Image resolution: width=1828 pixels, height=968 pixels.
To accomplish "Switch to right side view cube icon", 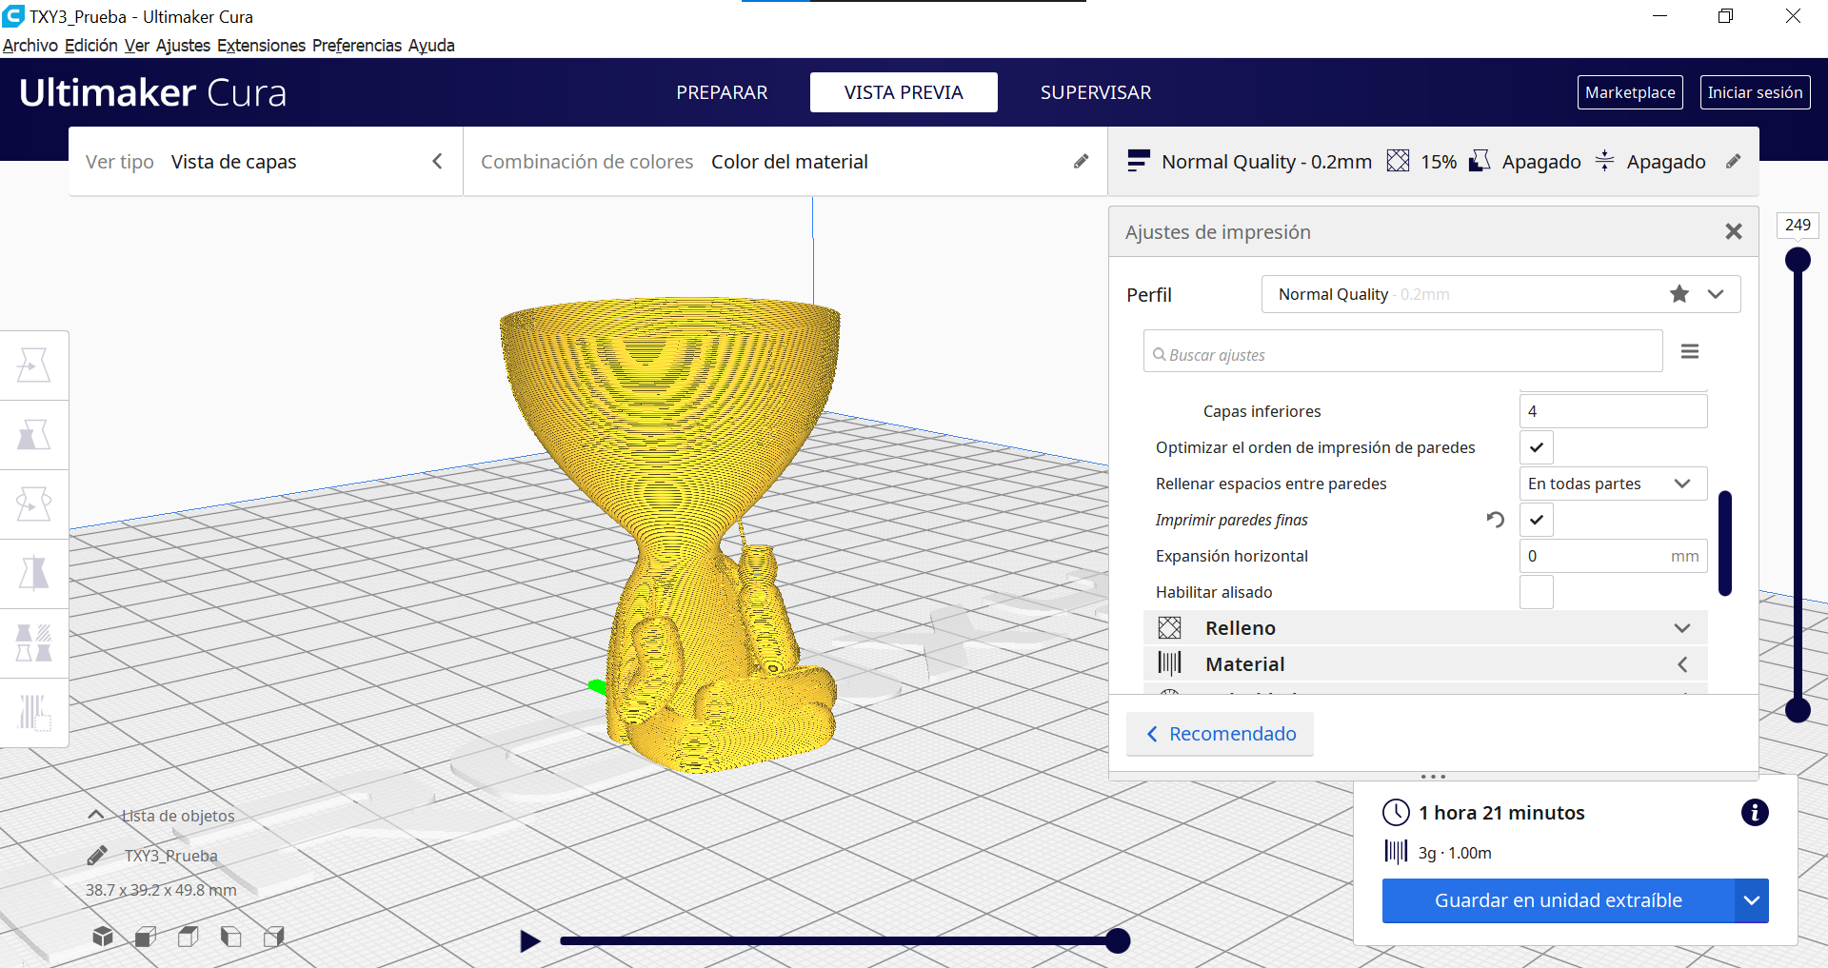I will coord(274,937).
